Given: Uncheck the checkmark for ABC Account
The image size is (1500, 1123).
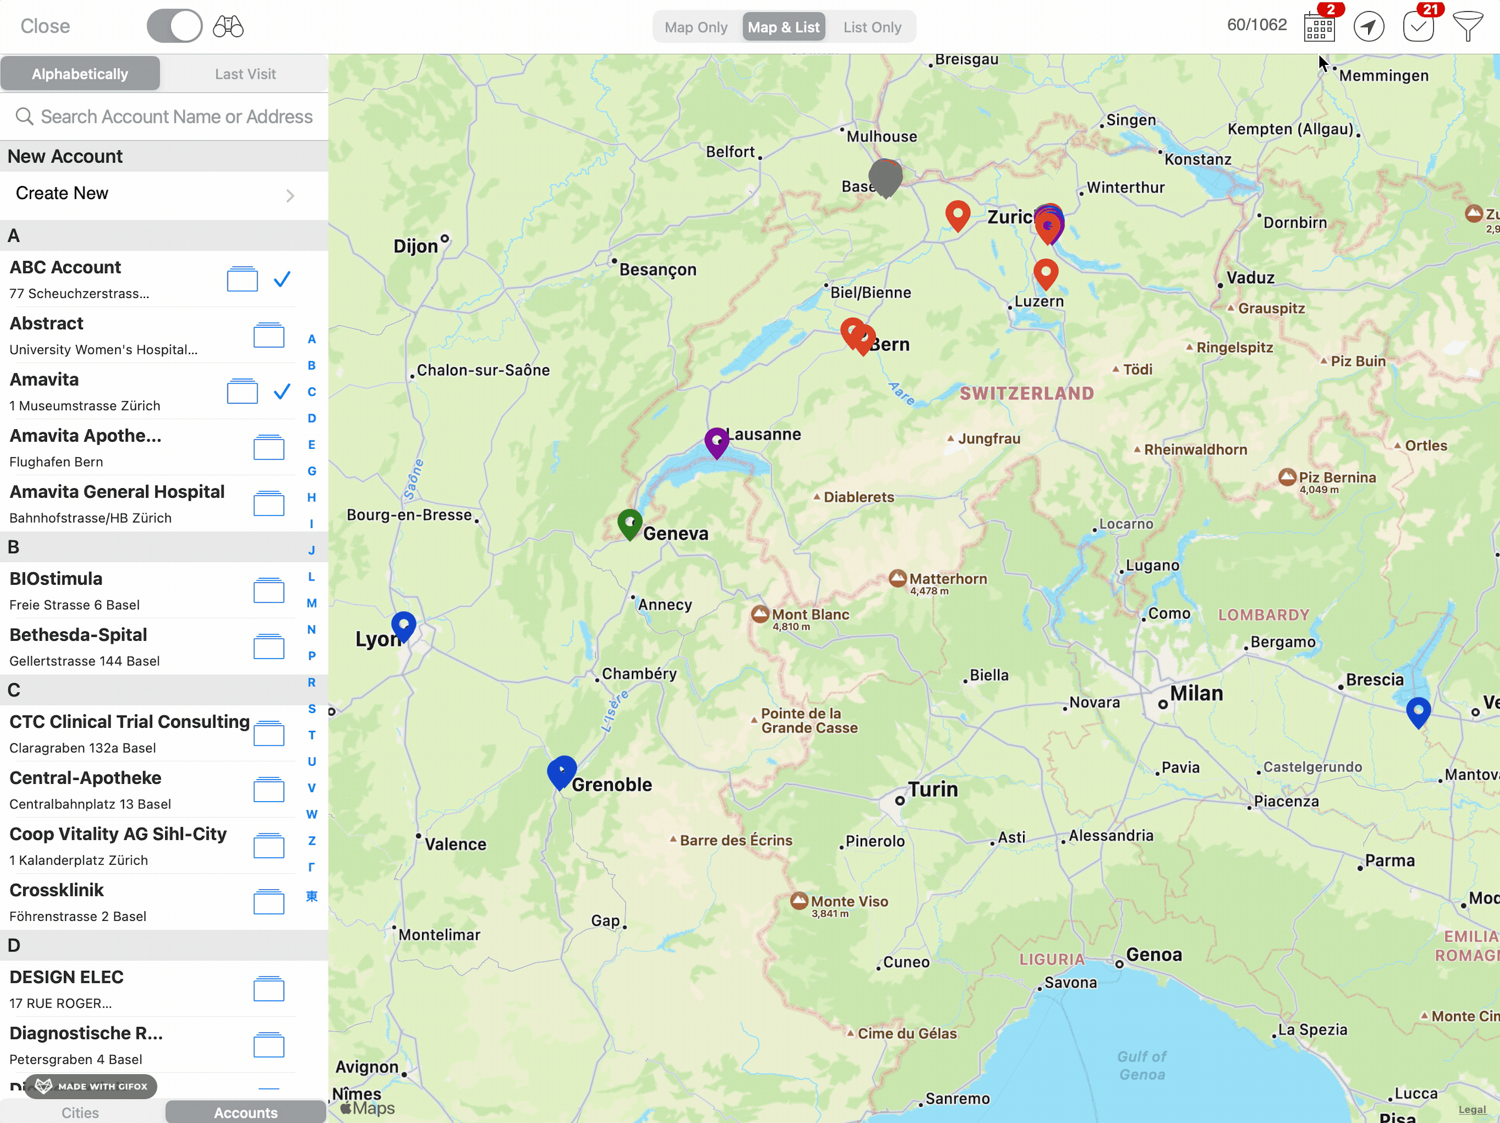Looking at the screenshot, I should (x=282, y=279).
